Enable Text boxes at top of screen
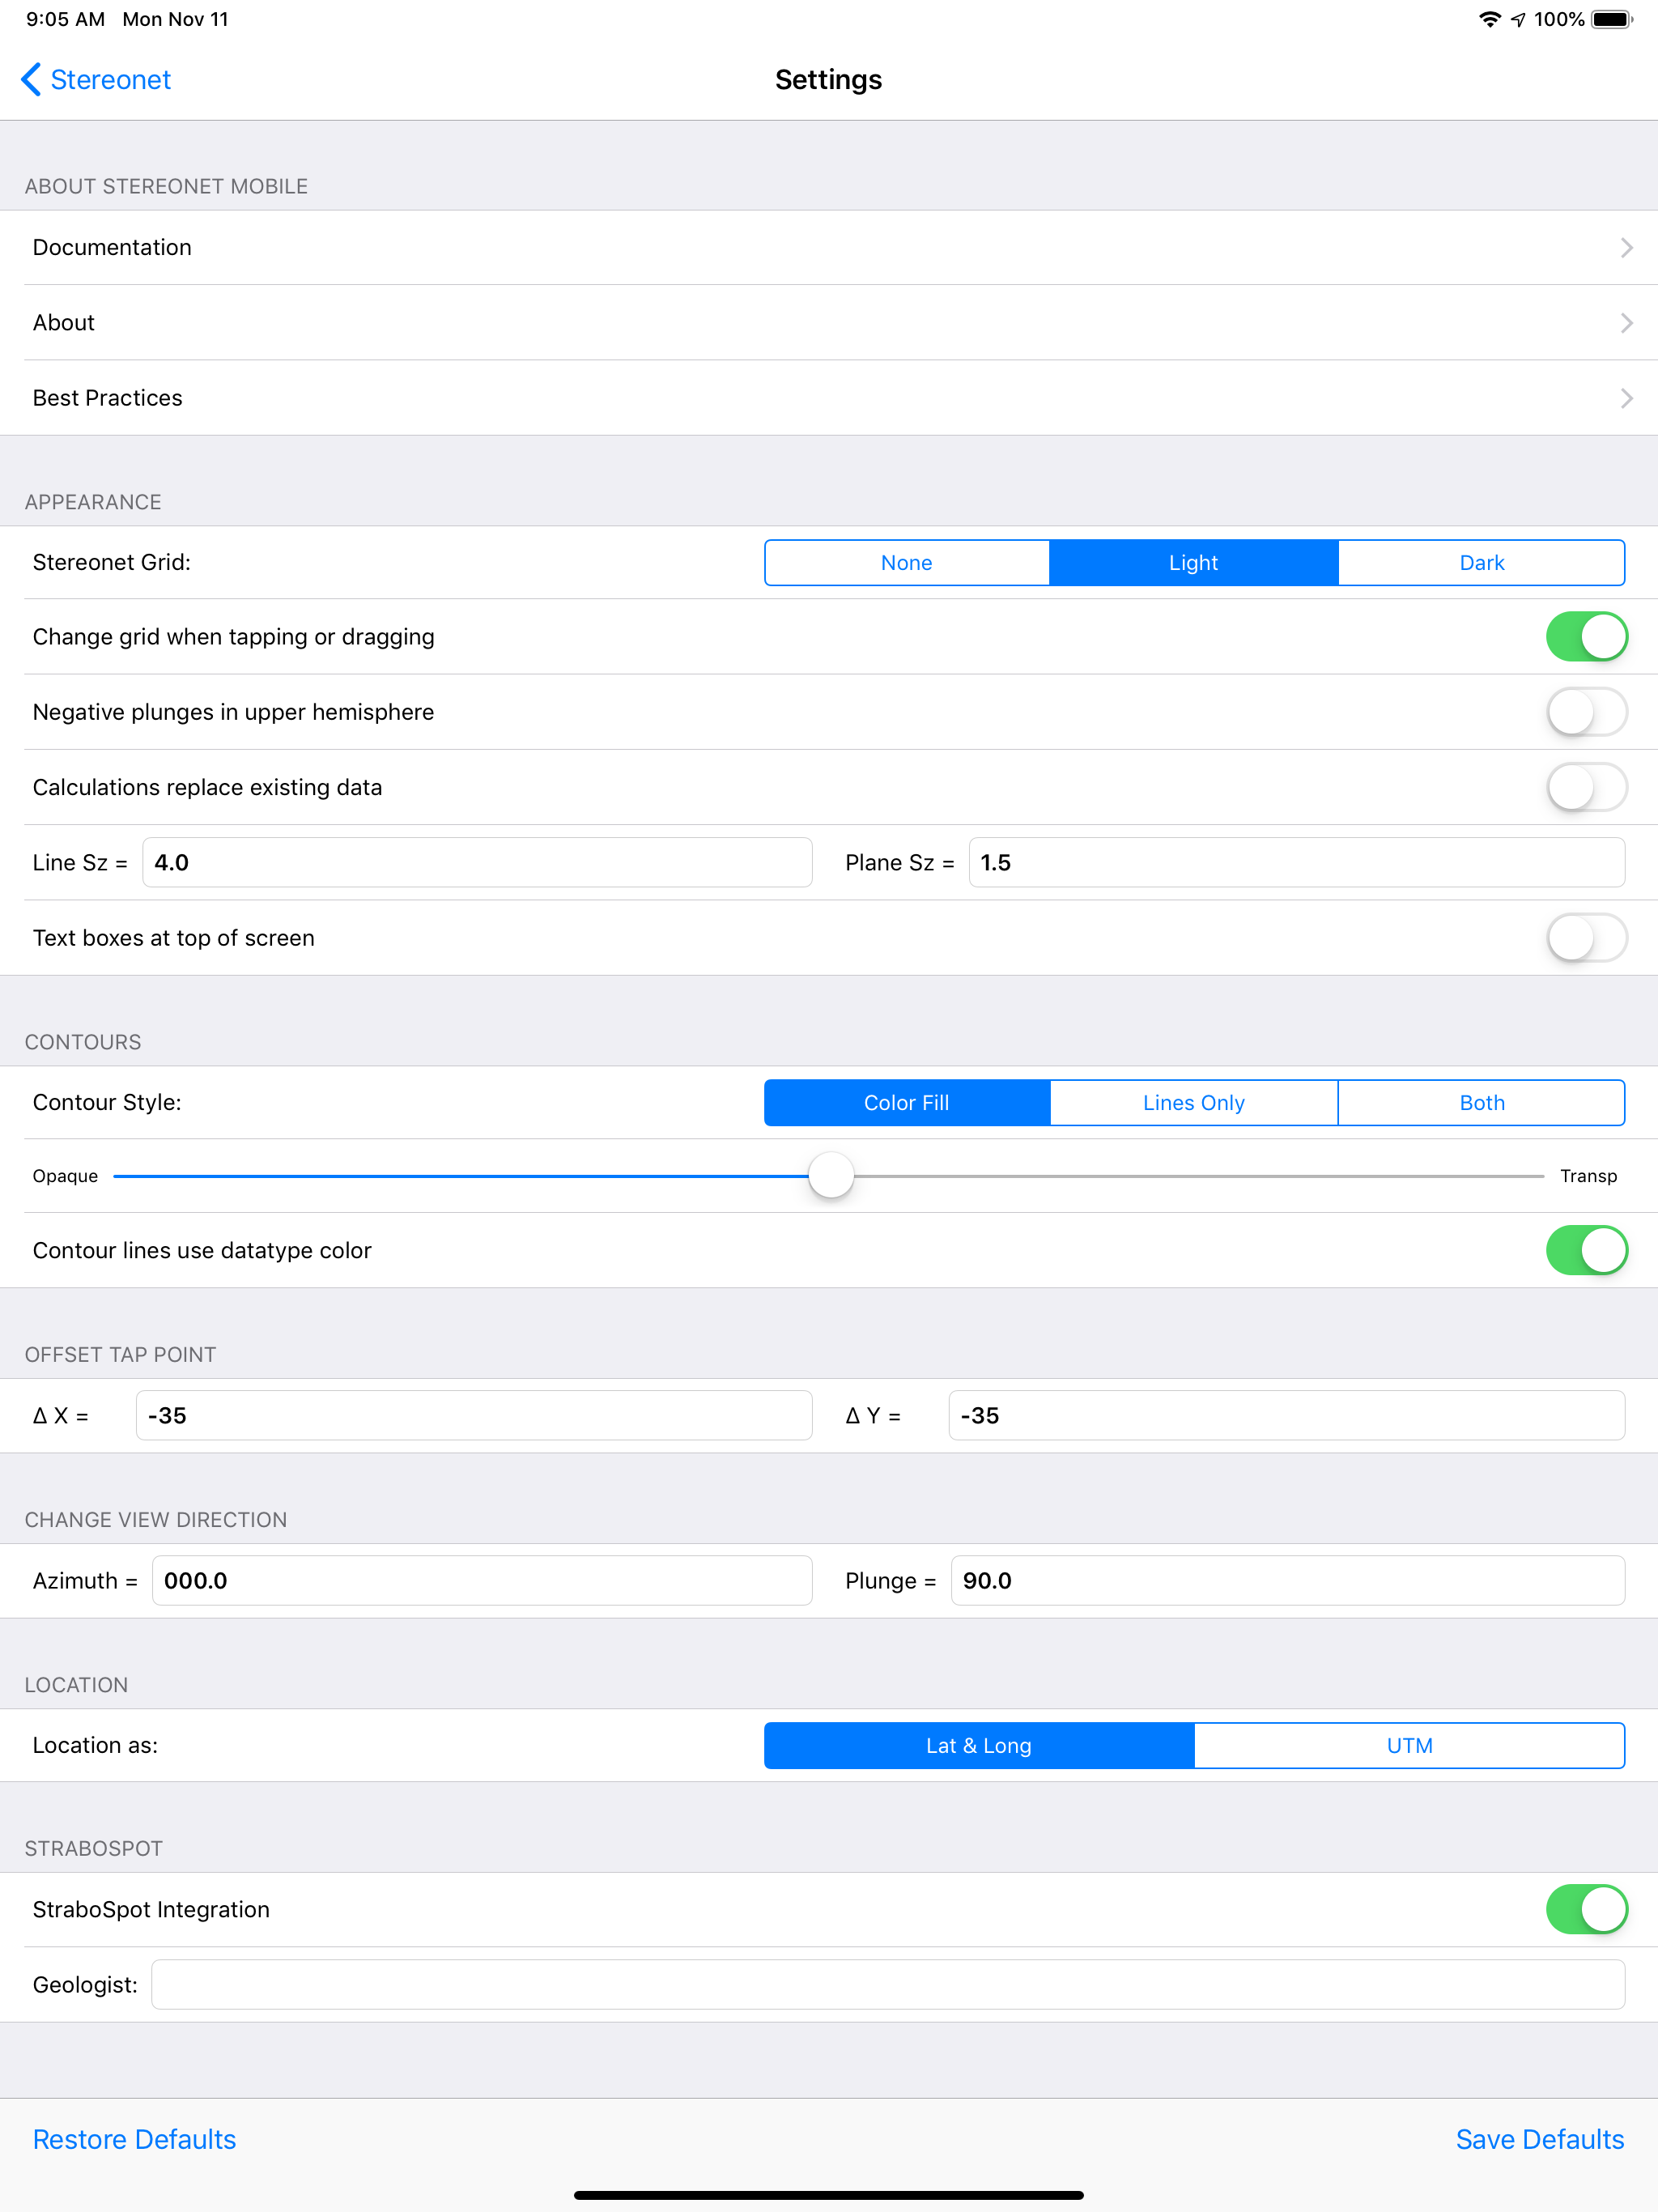The width and height of the screenshot is (1658, 2212). [1587, 938]
